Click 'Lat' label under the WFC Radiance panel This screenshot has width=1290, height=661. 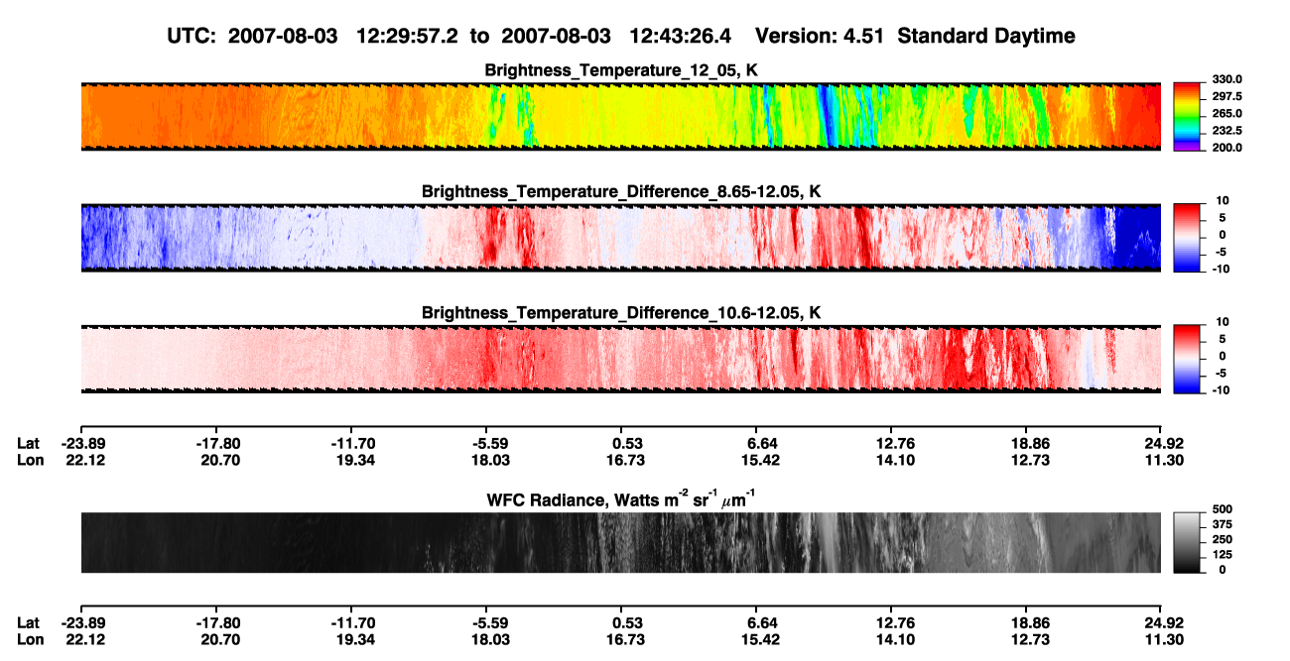(29, 623)
